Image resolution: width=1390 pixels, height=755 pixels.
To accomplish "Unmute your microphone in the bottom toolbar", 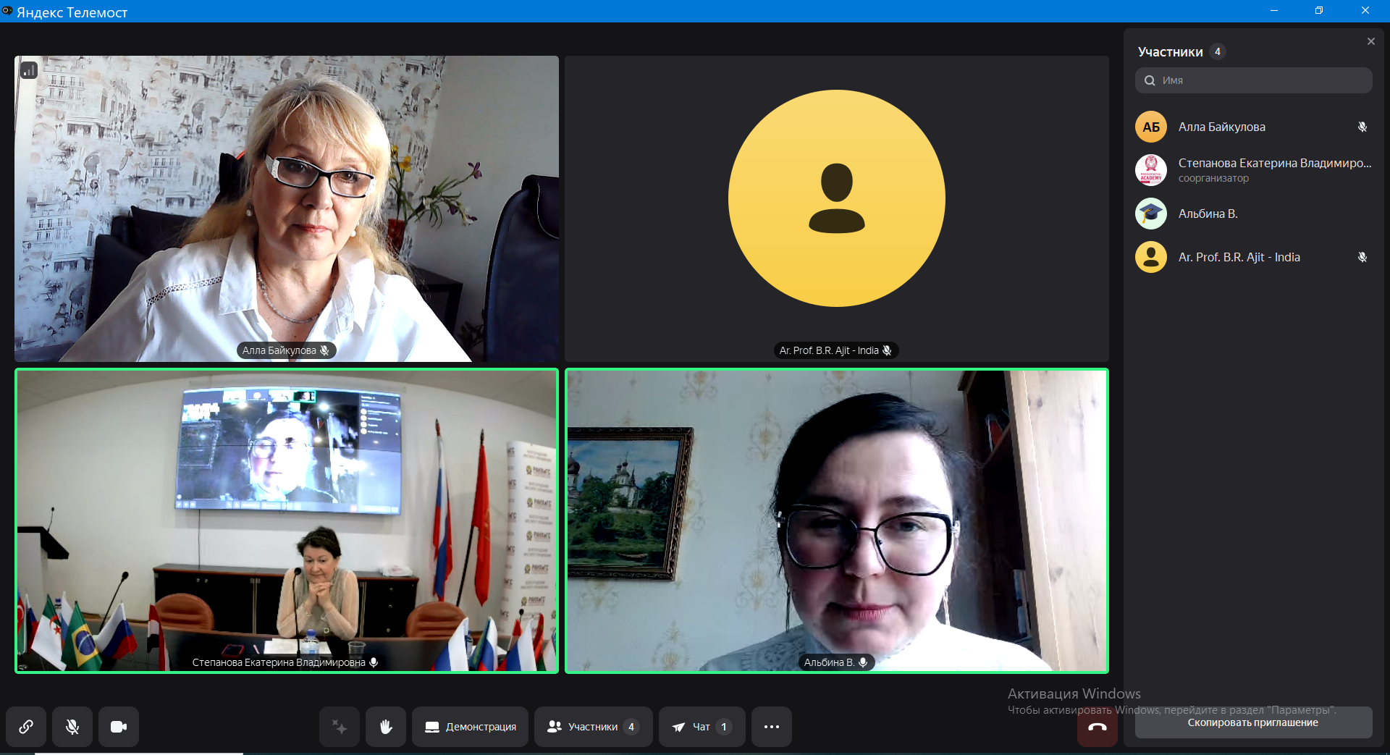I will coord(72,727).
